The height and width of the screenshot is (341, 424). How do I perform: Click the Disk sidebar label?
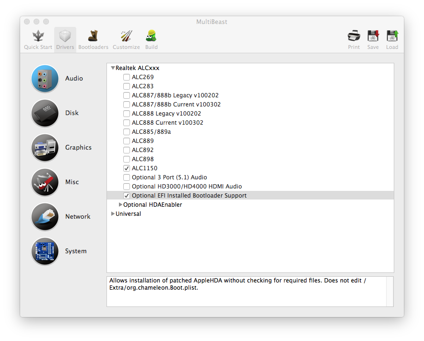[x=71, y=113]
